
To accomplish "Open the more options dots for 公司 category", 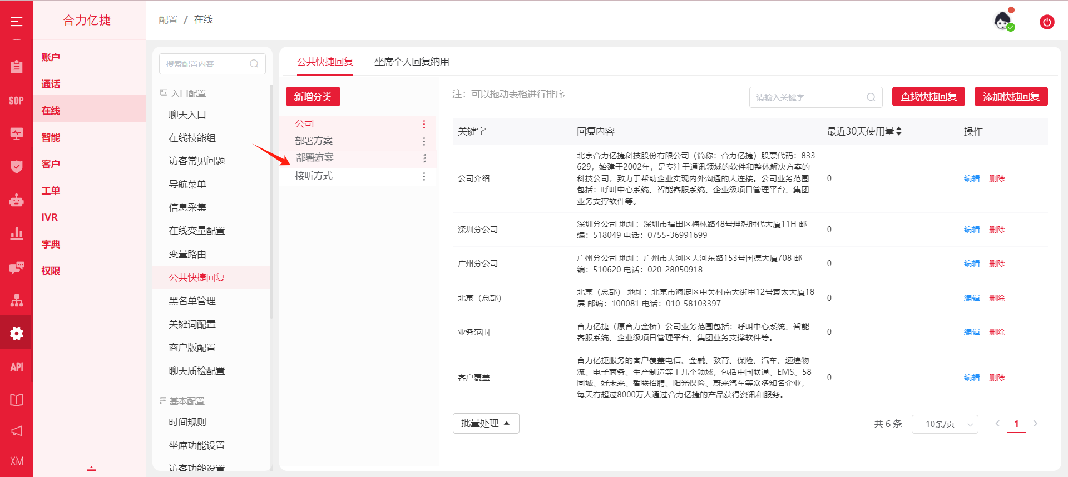I will coord(424,124).
